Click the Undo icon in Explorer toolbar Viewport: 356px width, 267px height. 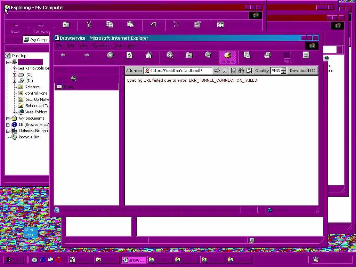153,24
